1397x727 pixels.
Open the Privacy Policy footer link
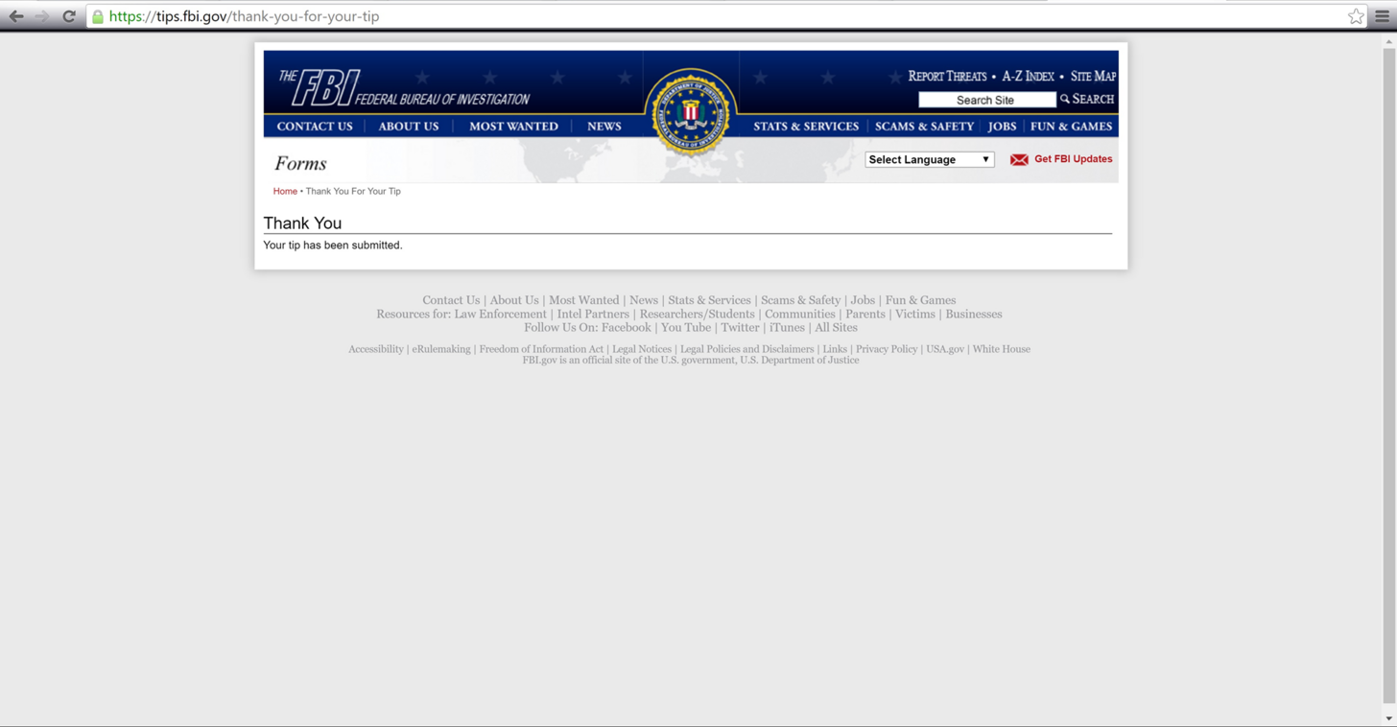point(887,349)
